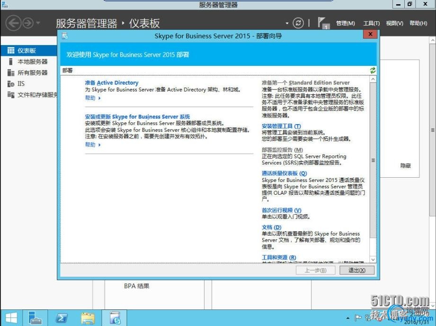The width and height of the screenshot is (436, 326).
Task: Open the 准备 Active Directory link
Action: pos(112,82)
